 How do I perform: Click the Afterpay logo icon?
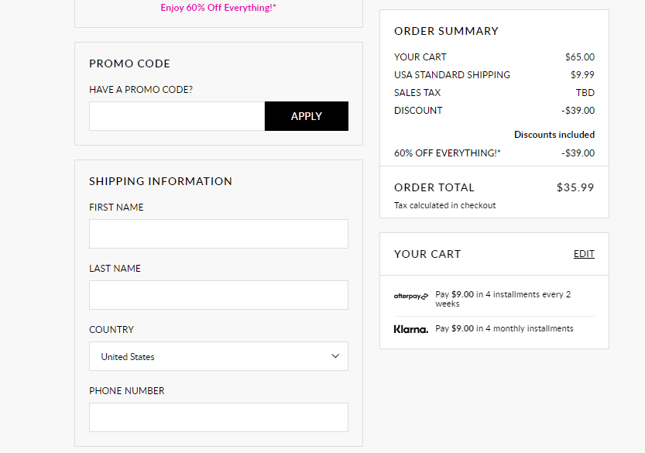(x=411, y=297)
